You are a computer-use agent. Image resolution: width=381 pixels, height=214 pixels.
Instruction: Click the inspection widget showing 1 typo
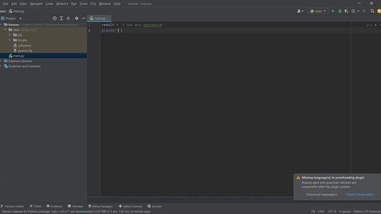tap(369, 25)
